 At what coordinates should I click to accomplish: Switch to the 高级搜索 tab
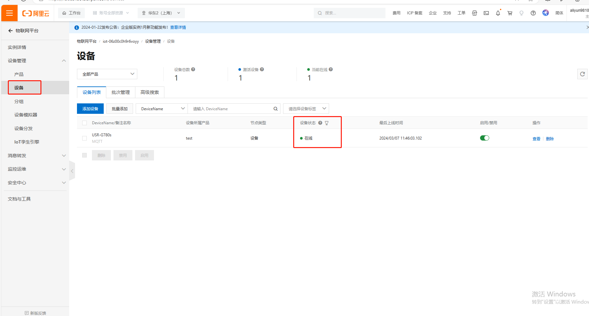point(150,92)
